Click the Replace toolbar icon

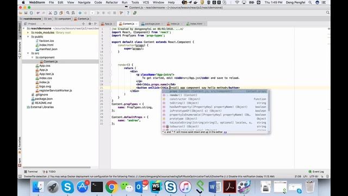point(73,13)
